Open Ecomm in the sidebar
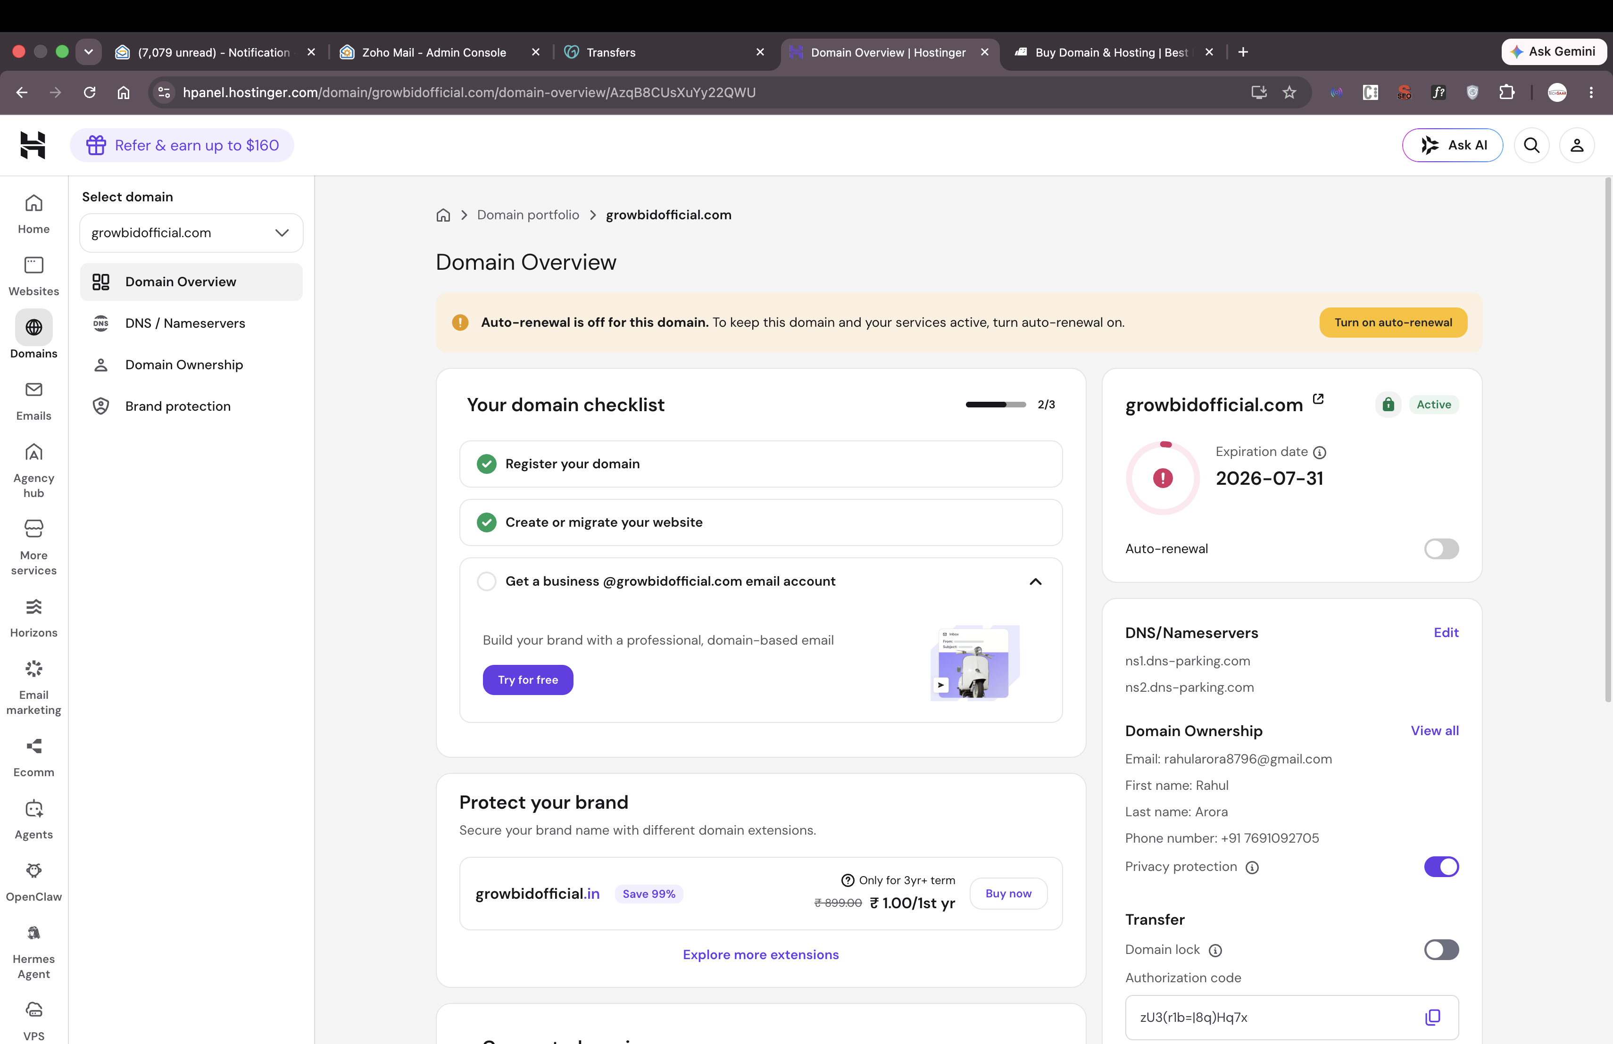 pos(33,757)
